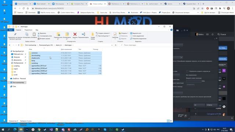Click the Date modified column header

point(66,49)
